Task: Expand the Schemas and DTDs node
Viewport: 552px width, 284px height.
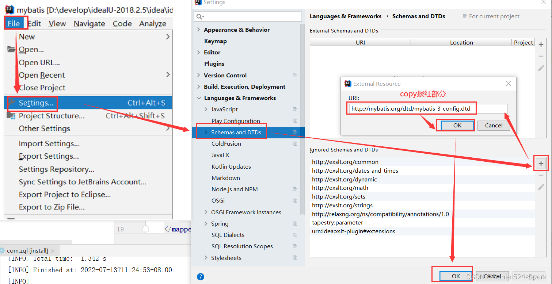Action: (x=206, y=133)
